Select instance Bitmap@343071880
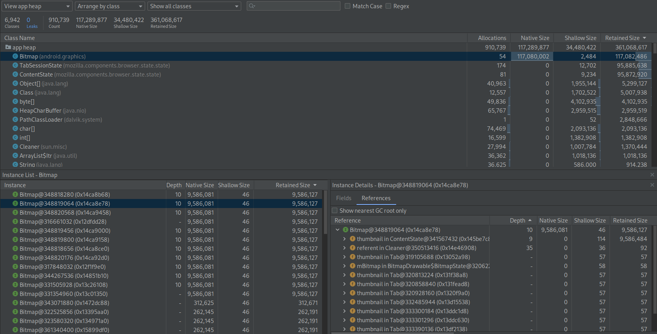The height and width of the screenshot is (334, 657). coord(161,303)
